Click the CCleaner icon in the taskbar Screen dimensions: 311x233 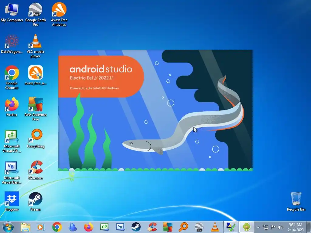coord(152,227)
